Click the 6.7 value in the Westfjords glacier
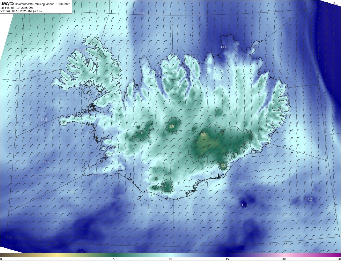Screen dimensions: 341x261 coord(100,54)
